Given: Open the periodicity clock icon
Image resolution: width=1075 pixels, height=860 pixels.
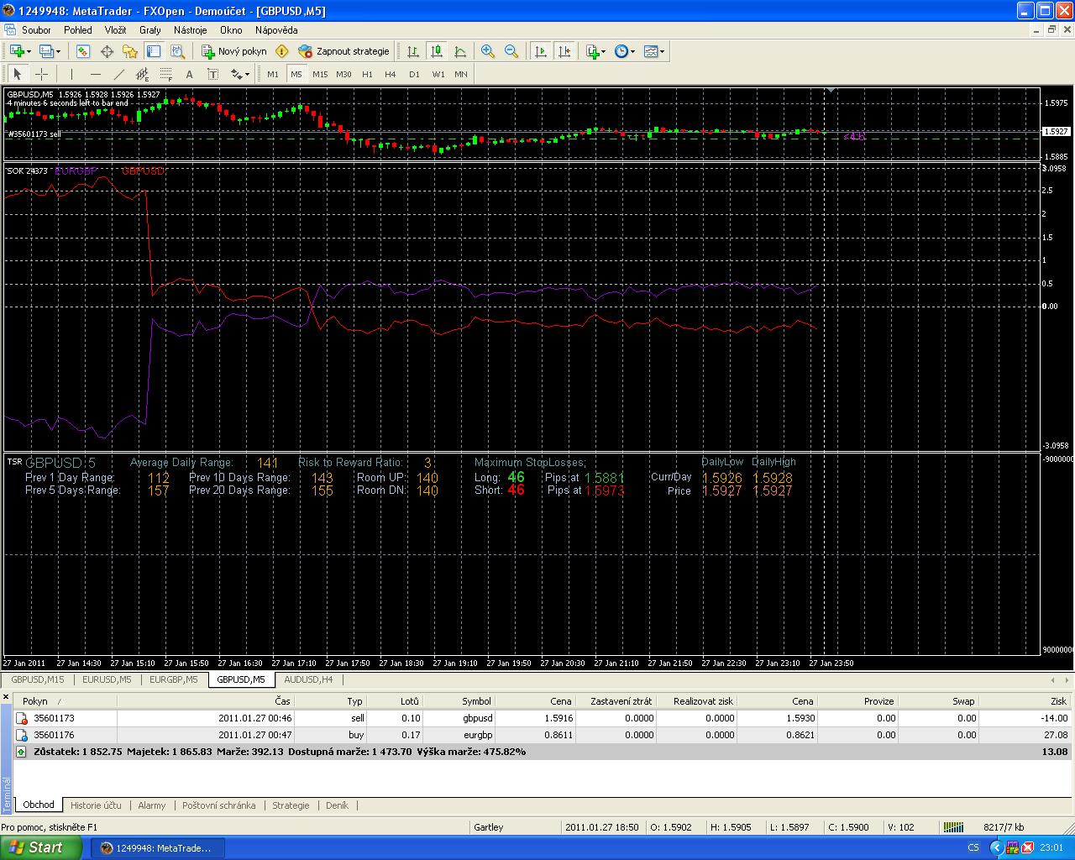Looking at the screenshot, I should click(x=621, y=51).
